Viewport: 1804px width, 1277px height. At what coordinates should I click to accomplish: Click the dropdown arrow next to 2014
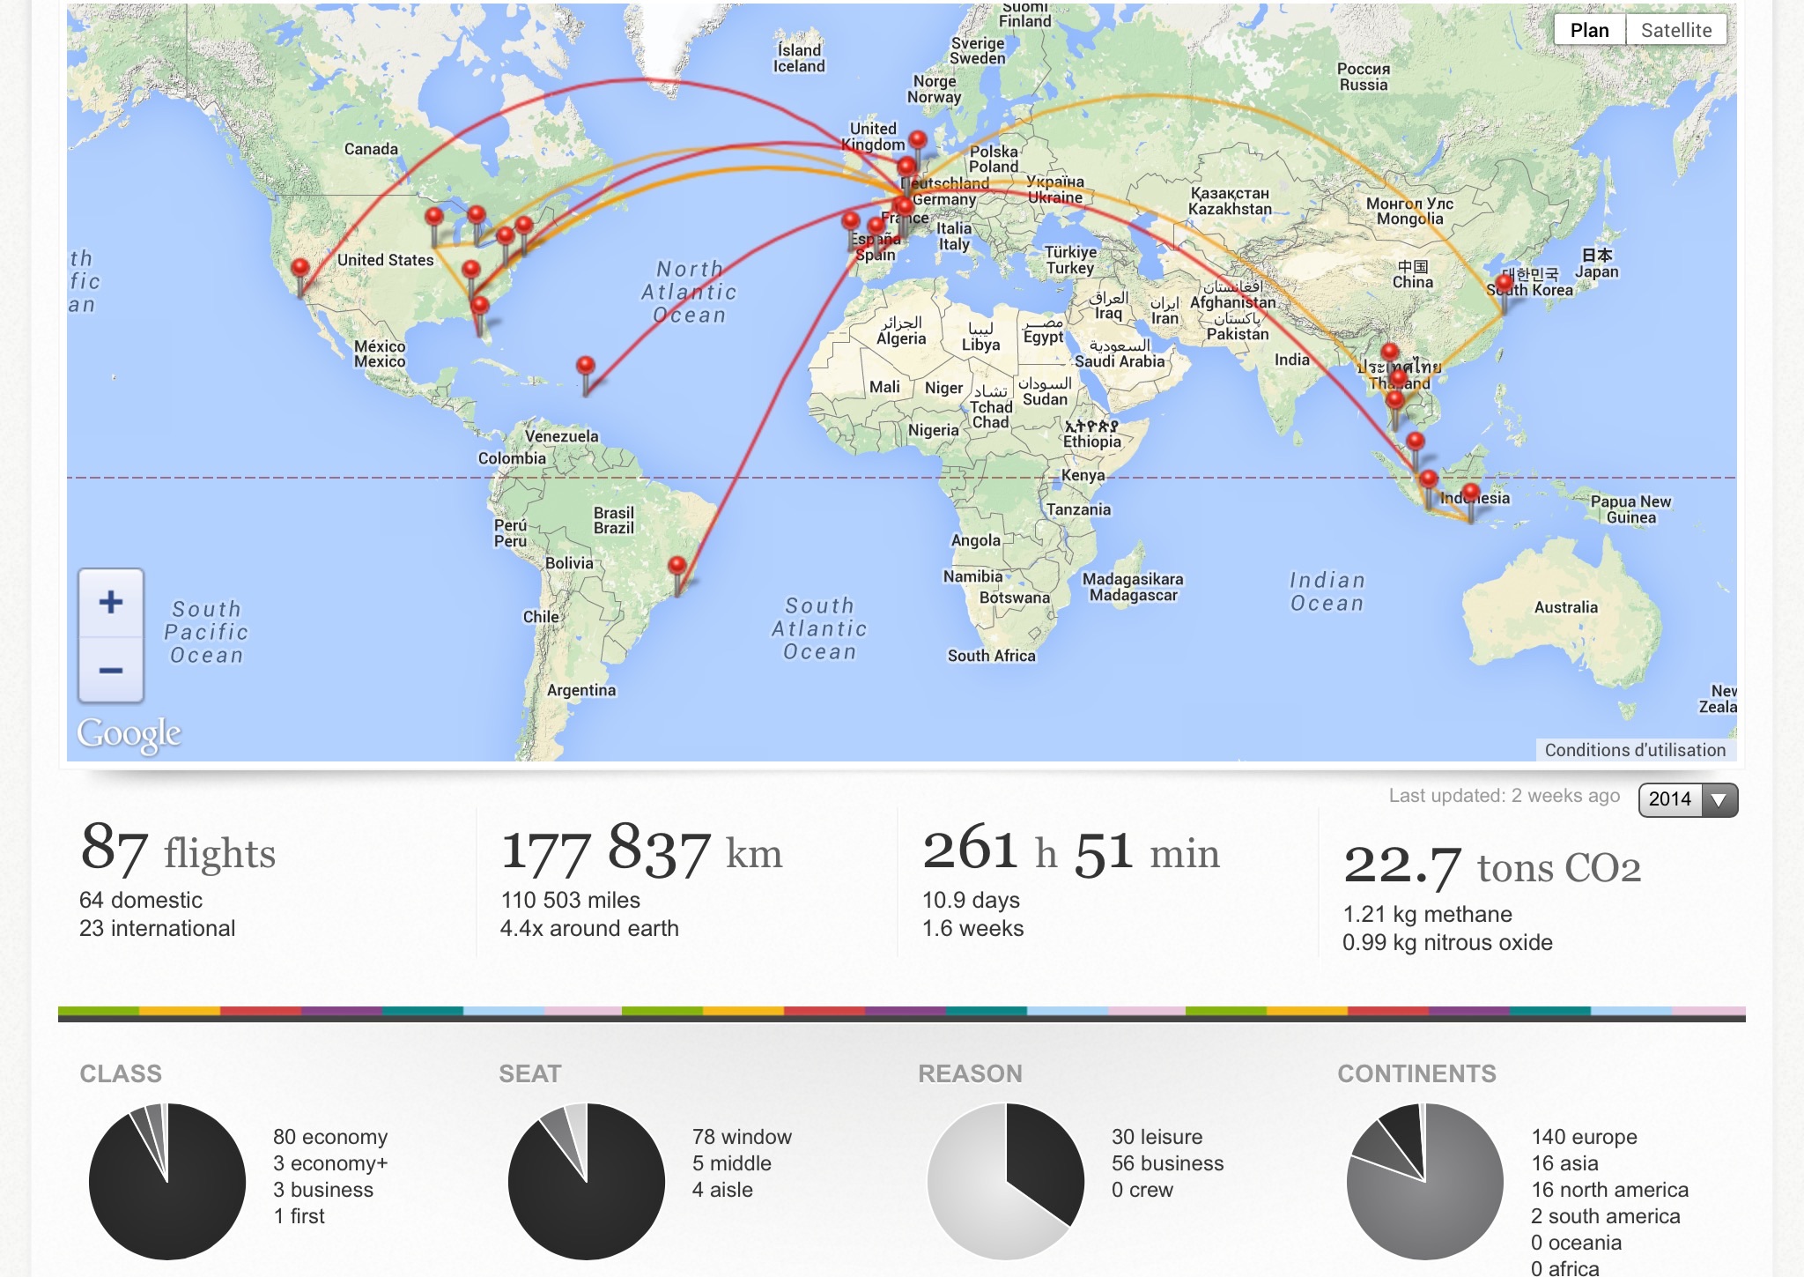click(x=1719, y=799)
